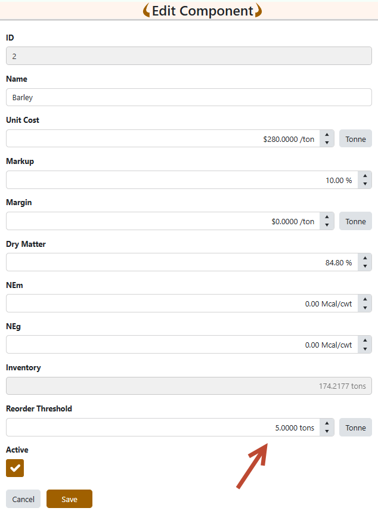The image size is (378, 514).
Task: Decrease the NEg value using down arrow
Action: (365, 348)
